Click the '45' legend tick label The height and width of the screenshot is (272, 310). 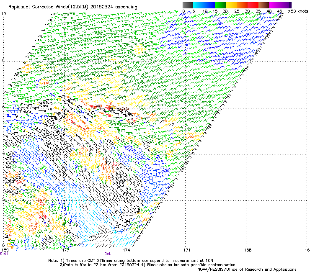(279, 11)
